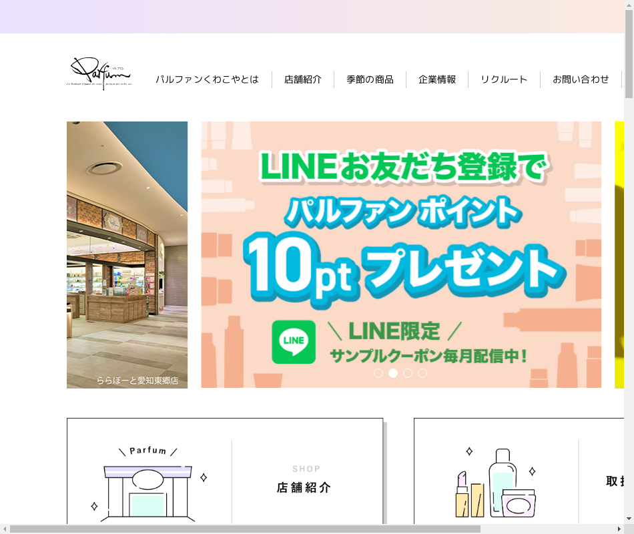Open パルファンくわこやとは menu item

207,79
